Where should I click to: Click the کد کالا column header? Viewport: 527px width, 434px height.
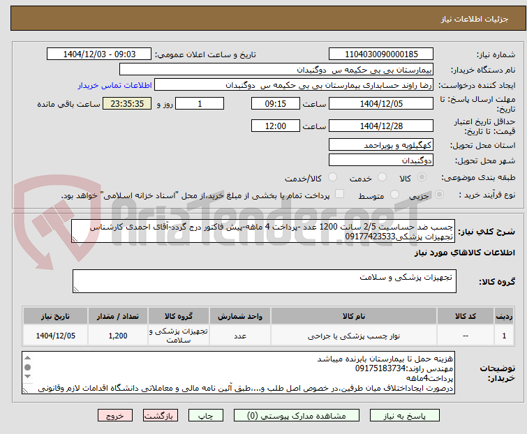tap(466, 316)
